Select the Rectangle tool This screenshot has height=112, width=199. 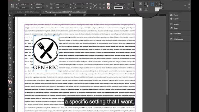(10, 49)
